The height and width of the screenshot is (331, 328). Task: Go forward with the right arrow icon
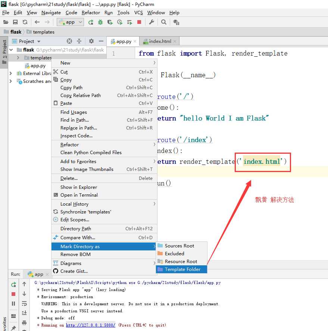47,22
